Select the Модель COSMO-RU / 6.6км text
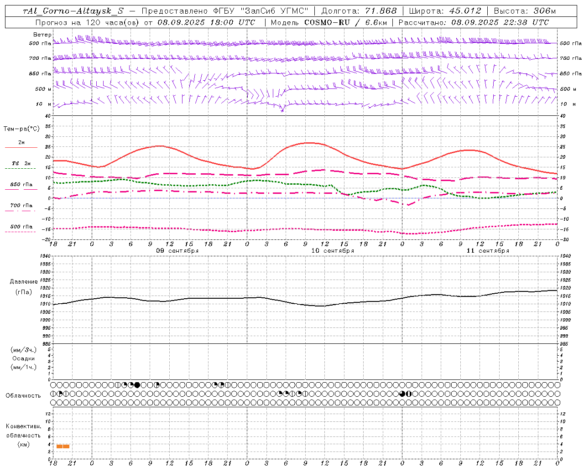This screenshot has width=584, height=467. (x=328, y=22)
